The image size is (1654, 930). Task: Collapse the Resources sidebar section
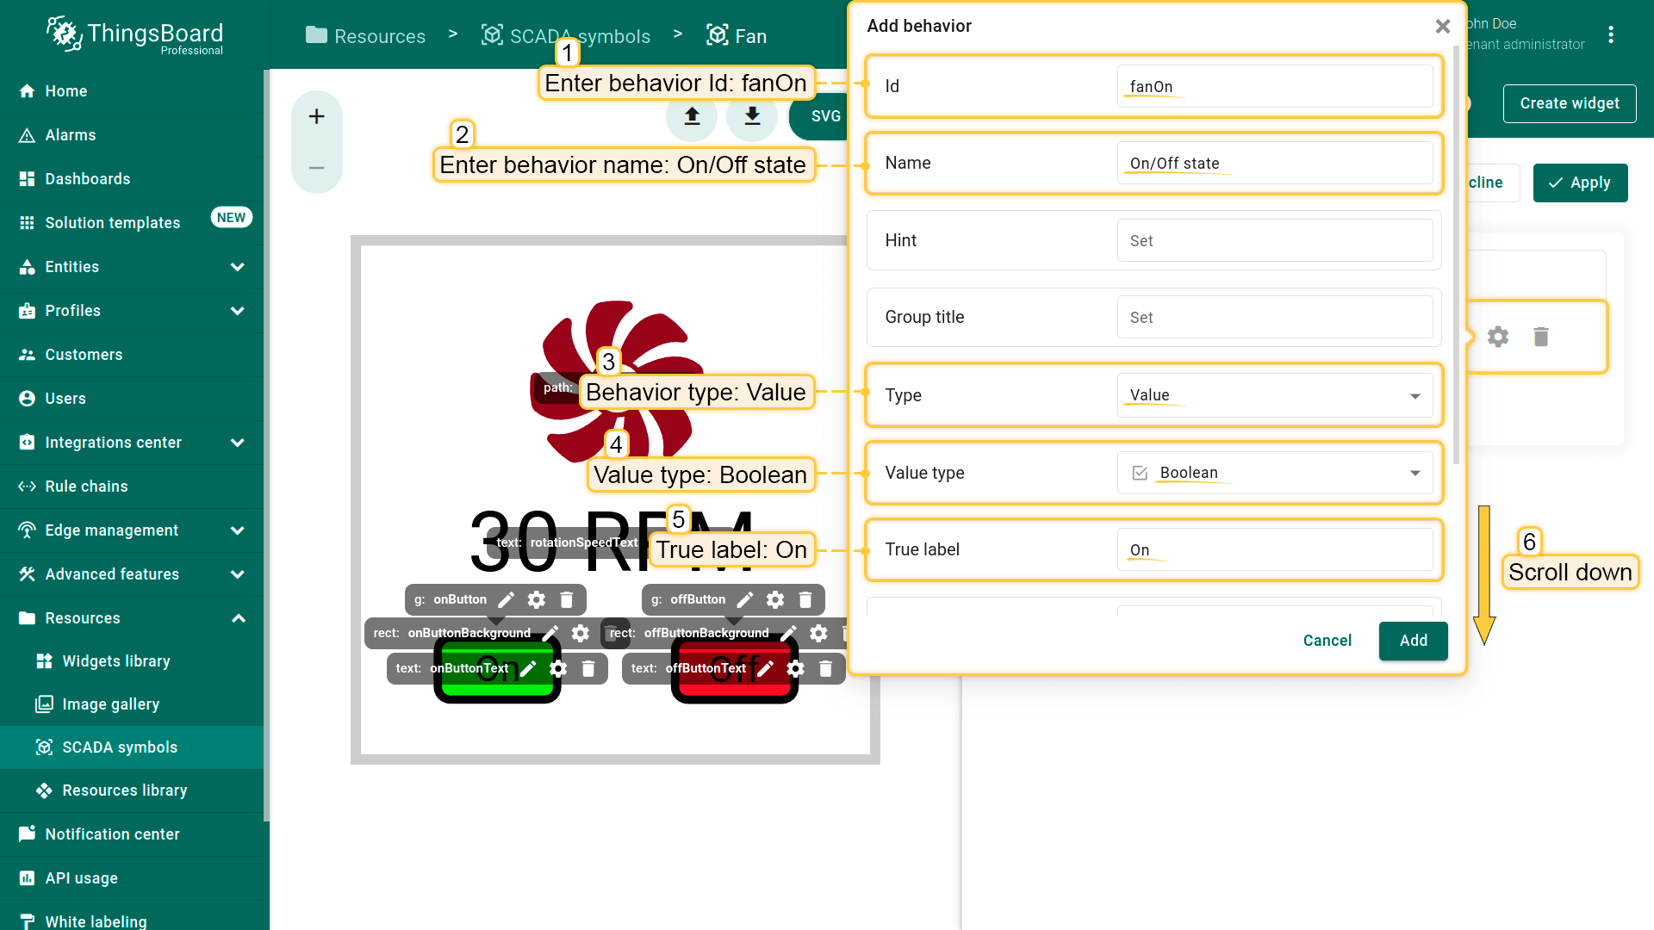coord(238,618)
